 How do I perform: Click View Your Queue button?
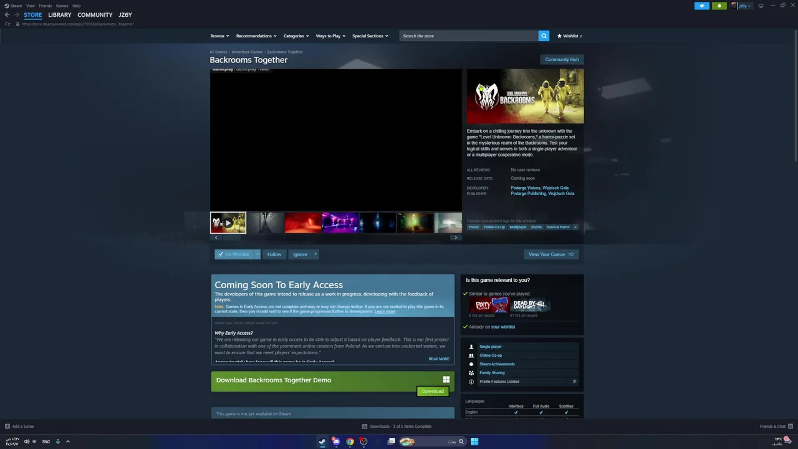pyautogui.click(x=551, y=254)
